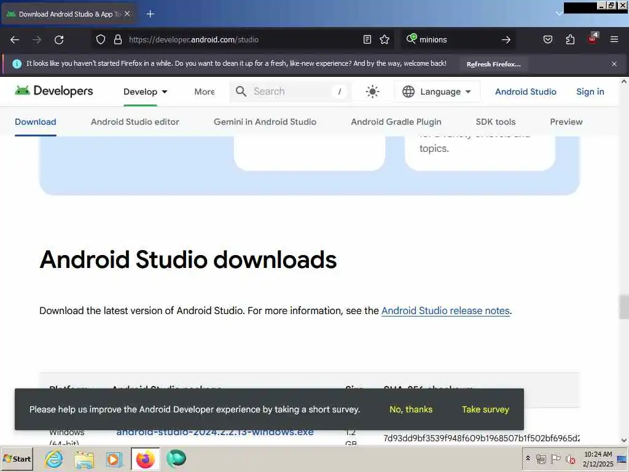Open the Preview tab
Image resolution: width=629 pixels, height=472 pixels.
tap(566, 122)
